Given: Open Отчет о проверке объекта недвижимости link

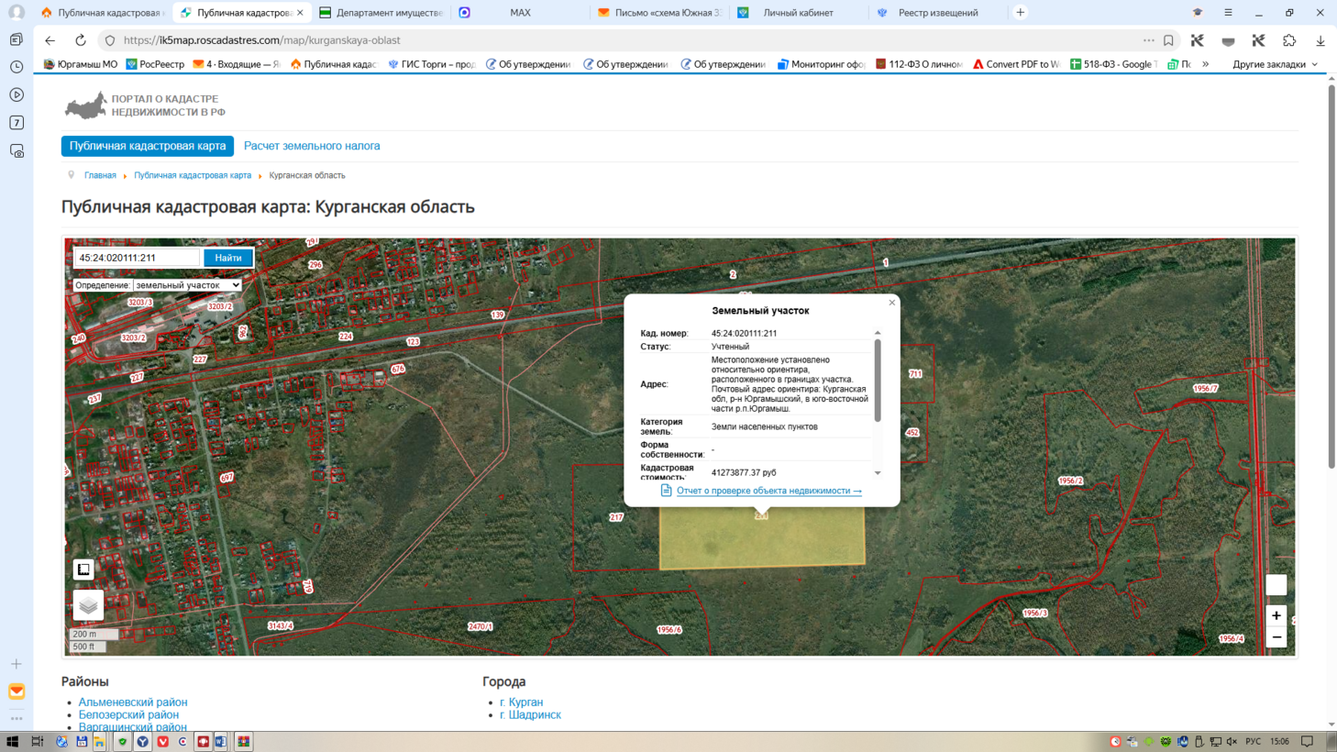Looking at the screenshot, I should pyautogui.click(x=768, y=491).
